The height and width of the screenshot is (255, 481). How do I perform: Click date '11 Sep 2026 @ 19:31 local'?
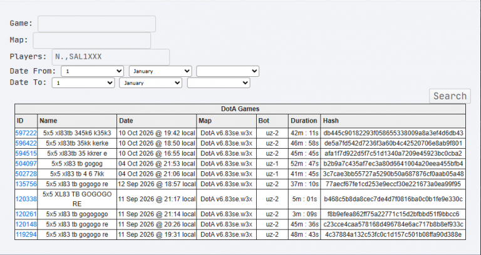click(157, 235)
